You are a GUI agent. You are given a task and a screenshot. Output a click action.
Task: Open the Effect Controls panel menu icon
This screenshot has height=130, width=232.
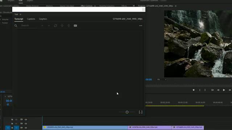pos(95,6)
